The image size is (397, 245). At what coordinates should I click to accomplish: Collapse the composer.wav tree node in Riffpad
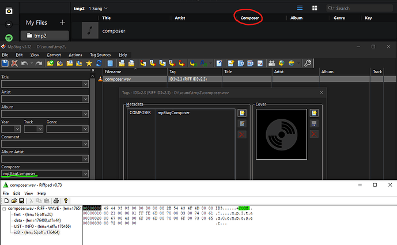(x=5, y=208)
